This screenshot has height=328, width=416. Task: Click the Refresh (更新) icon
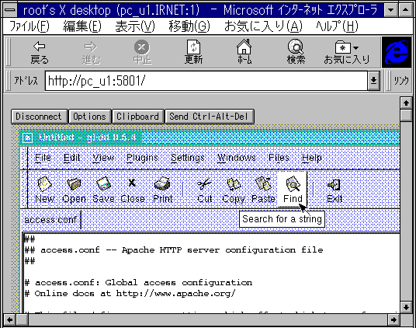pyautogui.click(x=193, y=47)
